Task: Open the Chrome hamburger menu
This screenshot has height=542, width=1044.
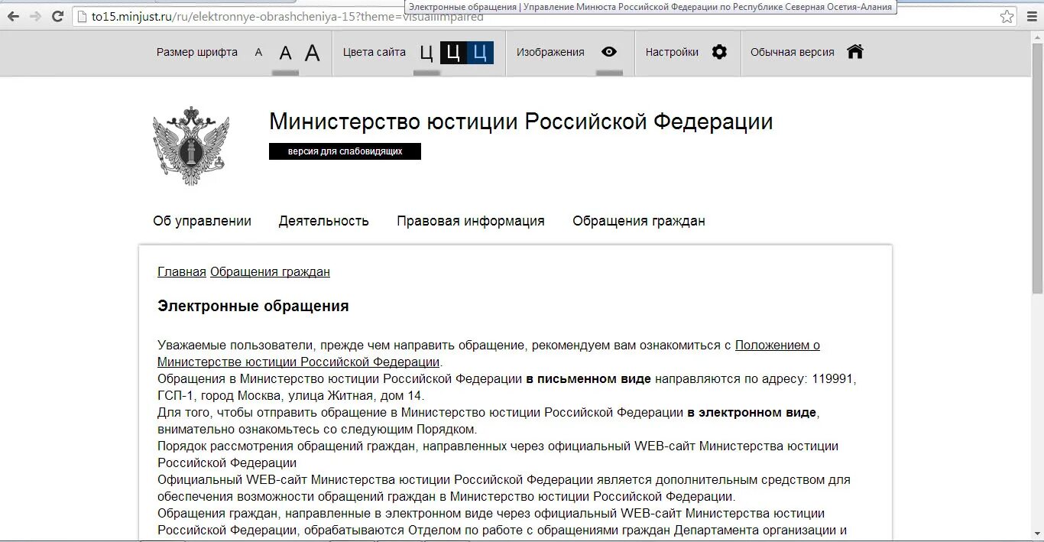Action: pyautogui.click(x=1032, y=16)
